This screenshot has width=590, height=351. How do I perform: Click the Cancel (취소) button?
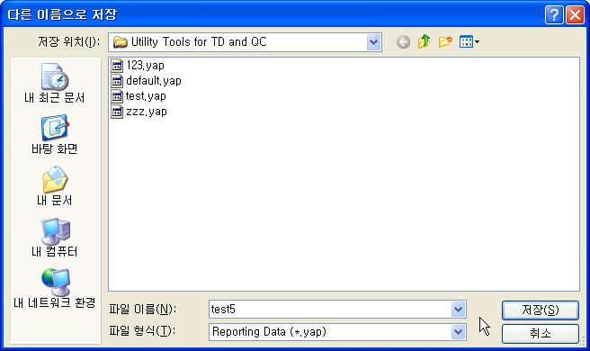[541, 333]
